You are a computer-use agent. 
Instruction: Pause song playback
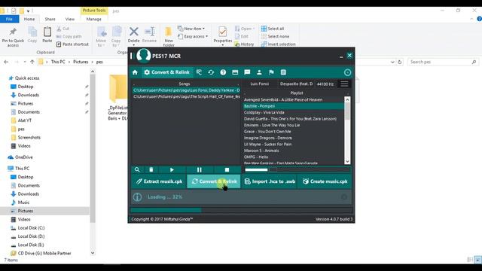click(x=199, y=169)
